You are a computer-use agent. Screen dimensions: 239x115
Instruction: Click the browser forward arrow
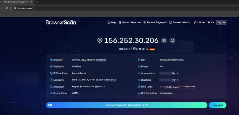click(2, 8)
